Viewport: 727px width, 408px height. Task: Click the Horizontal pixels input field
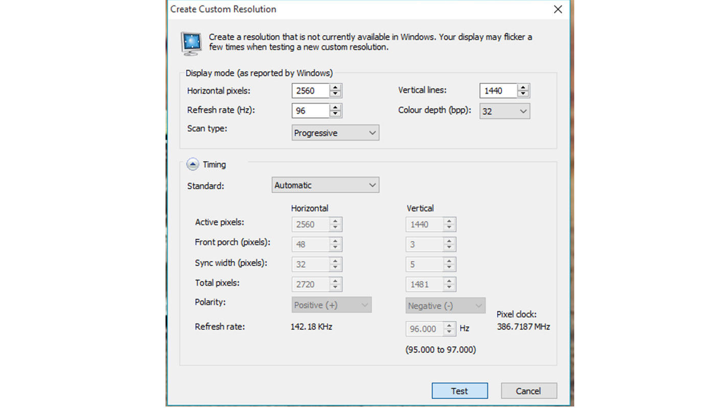click(x=311, y=91)
